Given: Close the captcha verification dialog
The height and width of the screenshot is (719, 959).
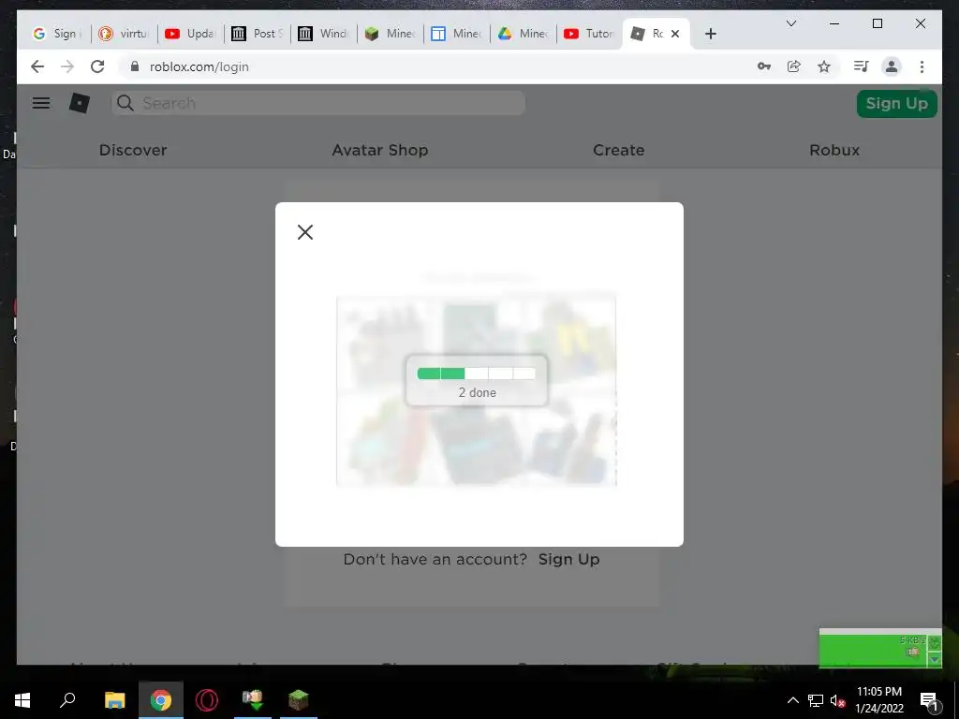Looking at the screenshot, I should click(305, 232).
